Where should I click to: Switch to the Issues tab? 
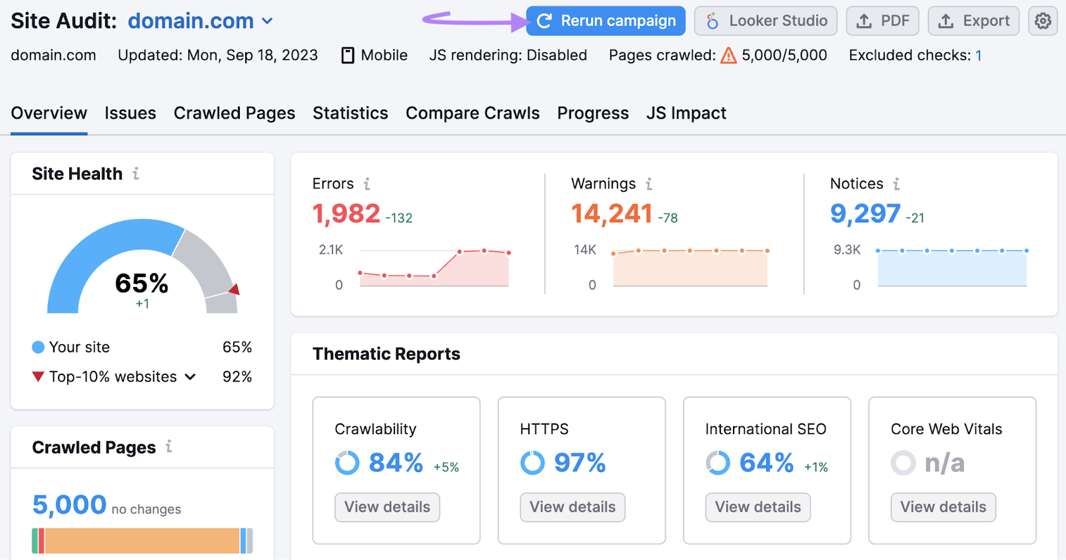coord(130,113)
